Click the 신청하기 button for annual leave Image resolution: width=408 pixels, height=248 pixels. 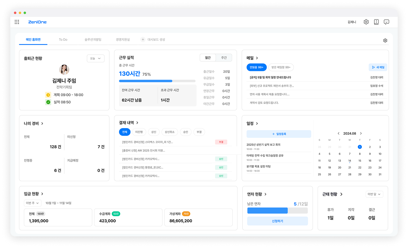point(277,221)
